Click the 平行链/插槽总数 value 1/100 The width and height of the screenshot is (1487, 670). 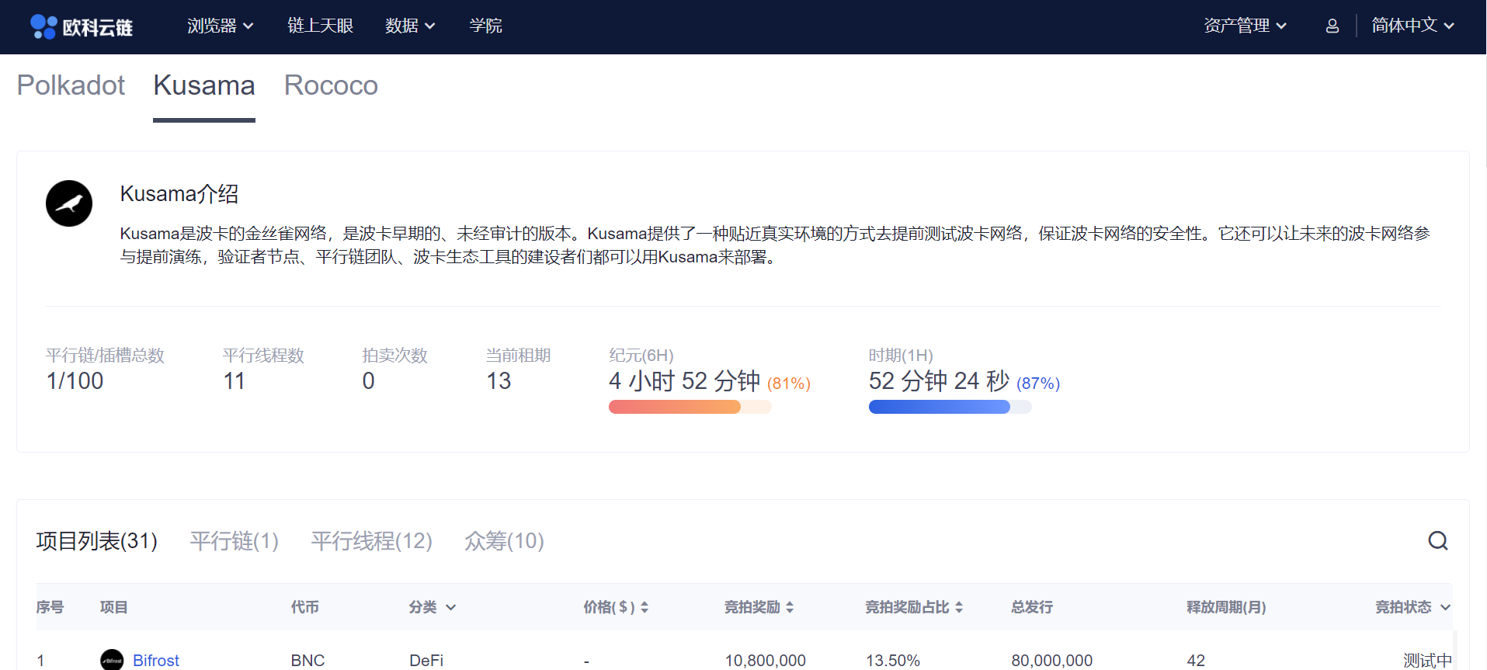[75, 381]
